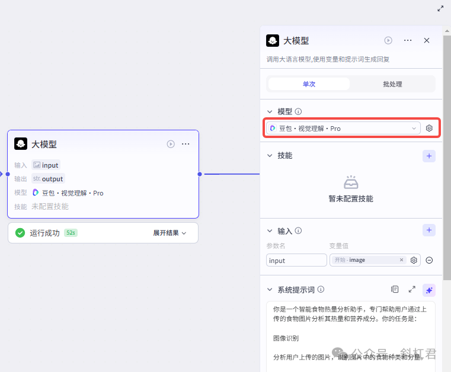This screenshot has width=451, height=372.
Task: Show info tooltip next to 输入
Action: 298,230
